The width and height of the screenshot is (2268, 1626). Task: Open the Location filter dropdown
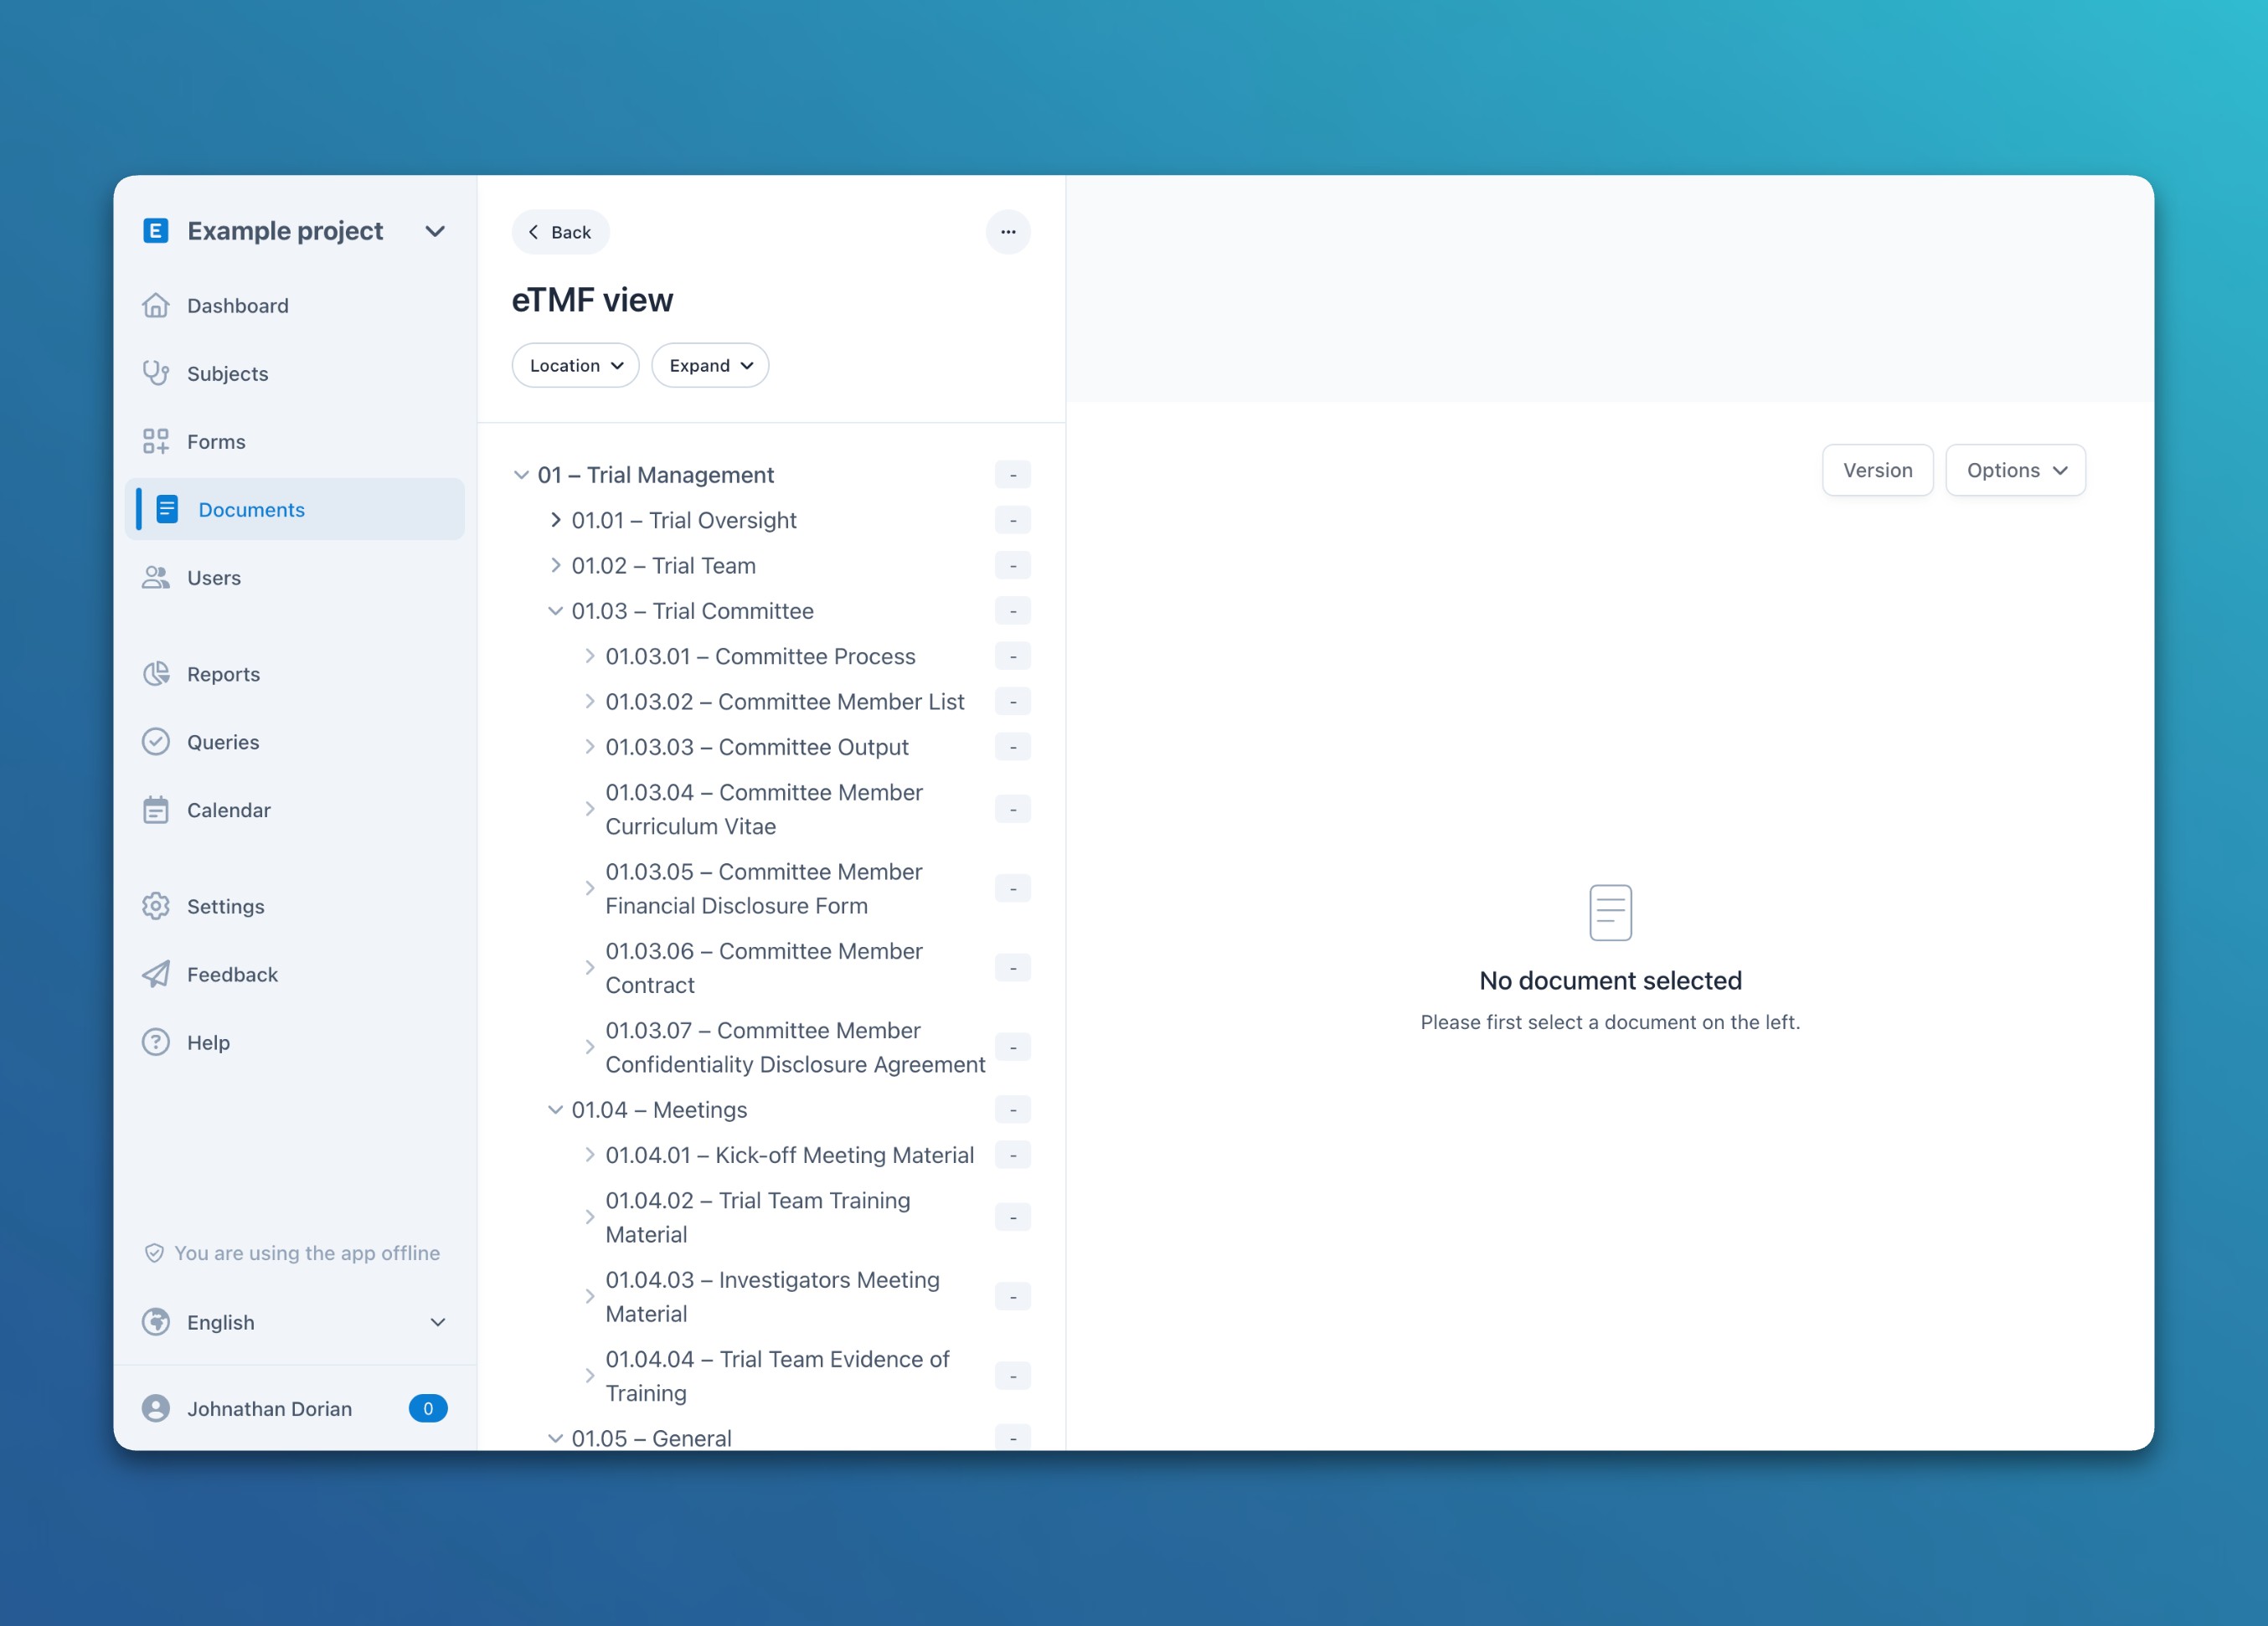[x=576, y=366]
